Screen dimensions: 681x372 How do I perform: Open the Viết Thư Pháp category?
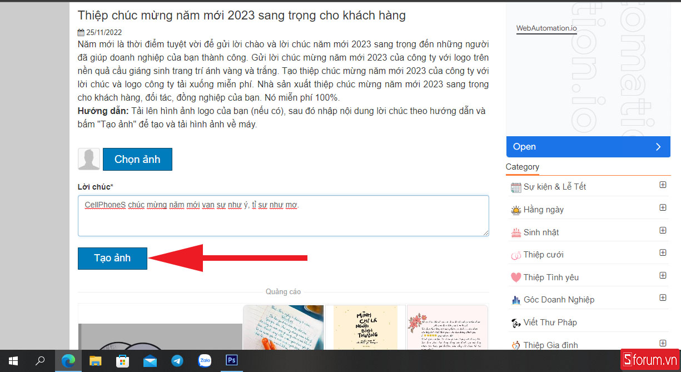click(550, 323)
